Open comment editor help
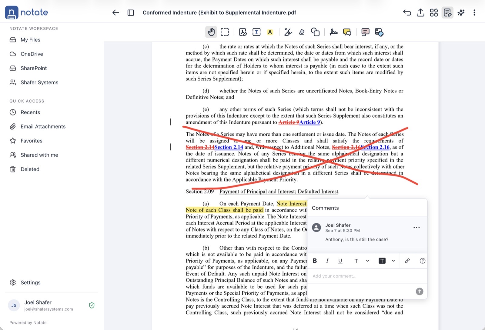Viewport: 485px width, 330px height. pos(422,261)
